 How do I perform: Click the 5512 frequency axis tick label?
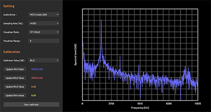[140, 104]
